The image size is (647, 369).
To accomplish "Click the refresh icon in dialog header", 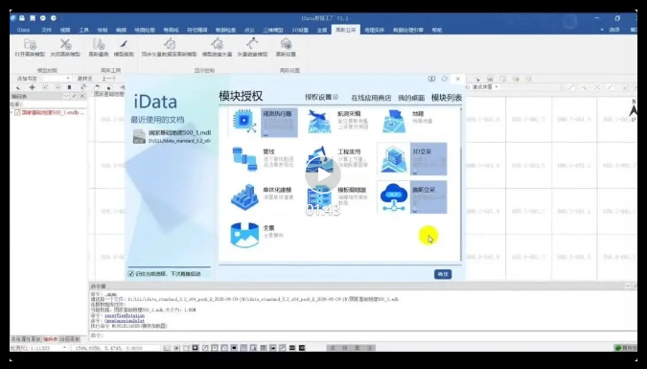I will point(445,79).
